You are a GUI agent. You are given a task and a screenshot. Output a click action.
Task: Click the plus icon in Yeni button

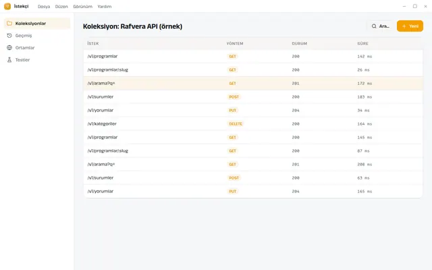pyautogui.click(x=404, y=26)
